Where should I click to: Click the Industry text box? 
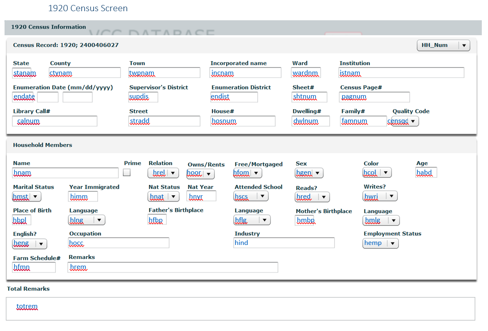tap(284, 243)
